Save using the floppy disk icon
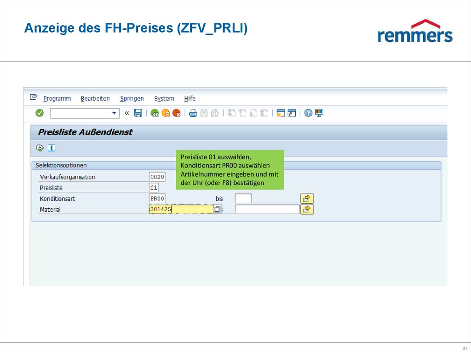This screenshot has height=352, width=471. pyautogui.click(x=138, y=112)
